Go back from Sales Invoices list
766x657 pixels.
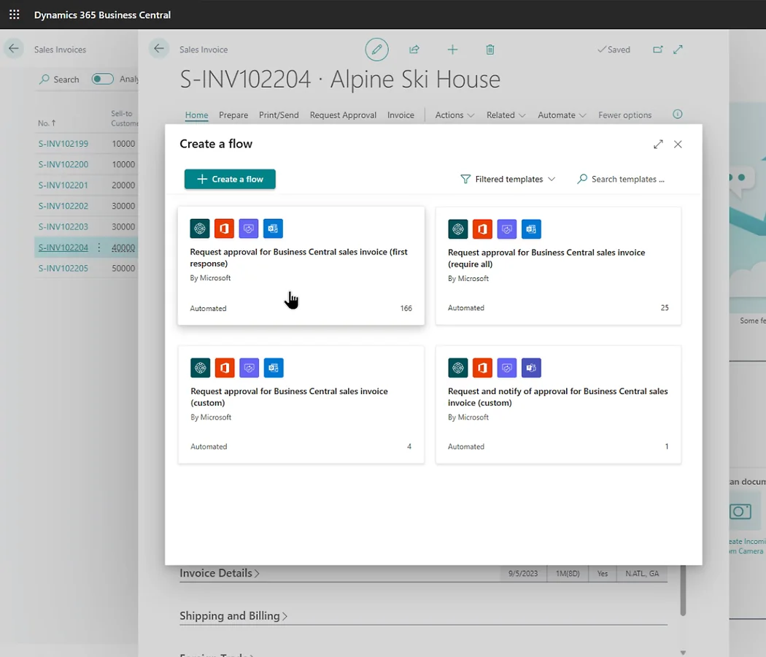pyautogui.click(x=14, y=49)
